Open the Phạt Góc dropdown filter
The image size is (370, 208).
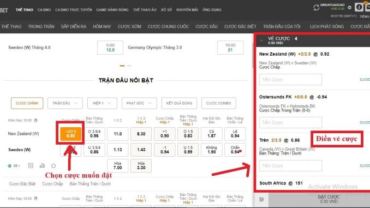[x=139, y=103]
